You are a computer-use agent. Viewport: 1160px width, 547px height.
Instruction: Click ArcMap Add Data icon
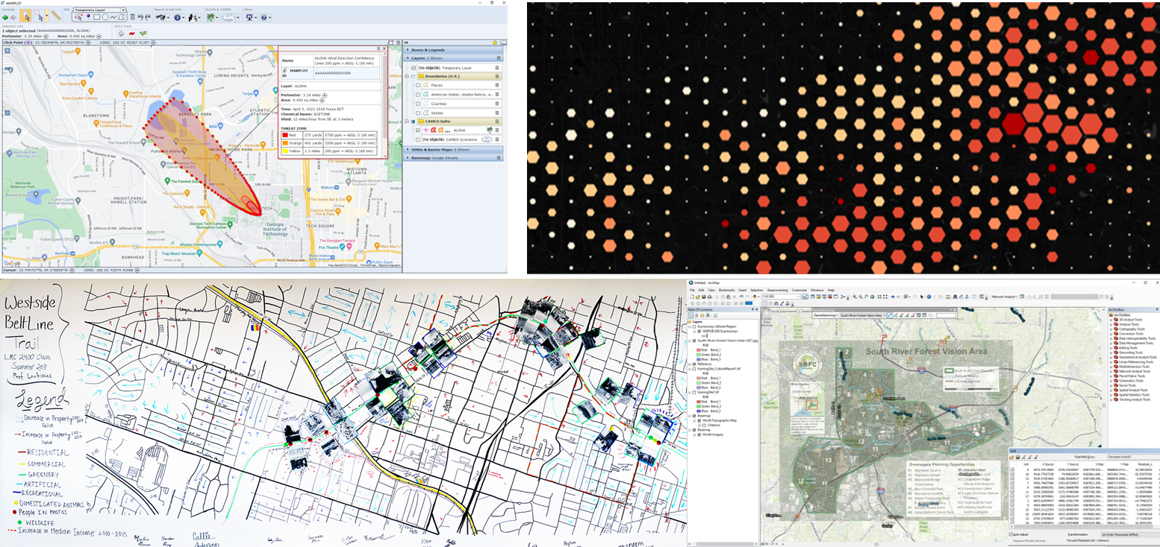(x=755, y=297)
